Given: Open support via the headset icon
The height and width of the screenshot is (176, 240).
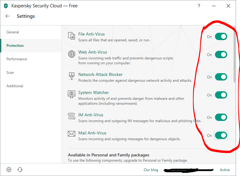Looking at the screenshot, I should click(20, 170).
